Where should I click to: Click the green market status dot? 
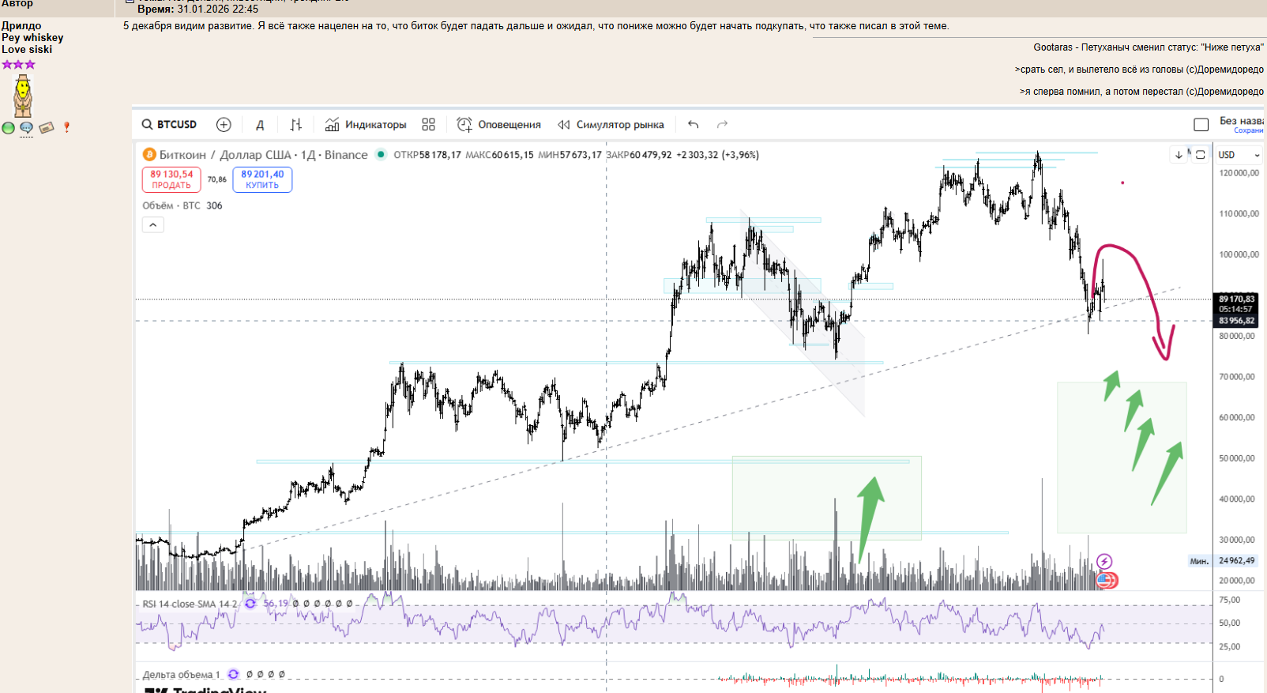[380, 155]
